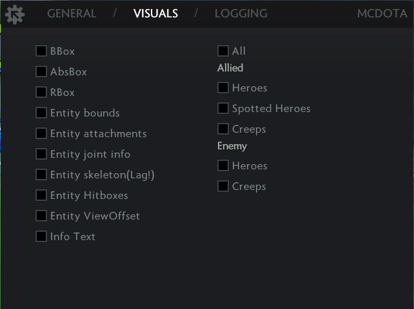
Task: Check Allied Creeps checkbox
Action: [223, 129]
